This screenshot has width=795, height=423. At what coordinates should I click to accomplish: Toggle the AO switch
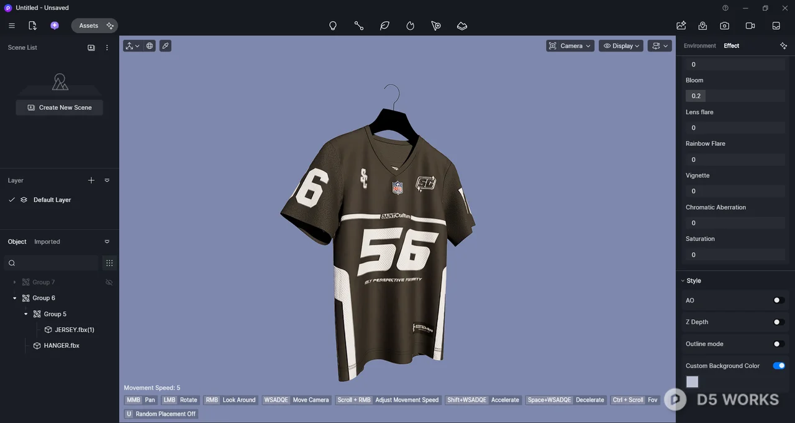click(778, 301)
